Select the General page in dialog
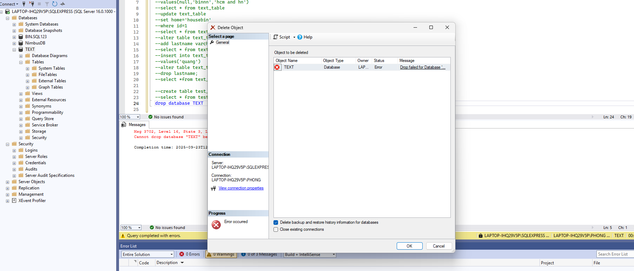This screenshot has width=634, height=271. (x=222, y=42)
